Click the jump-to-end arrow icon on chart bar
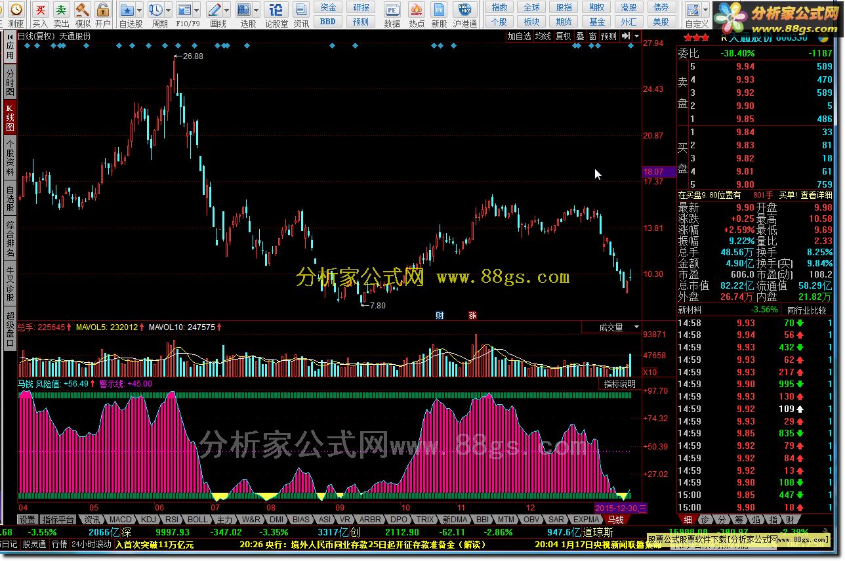This screenshot has width=845, height=561. tap(626, 36)
